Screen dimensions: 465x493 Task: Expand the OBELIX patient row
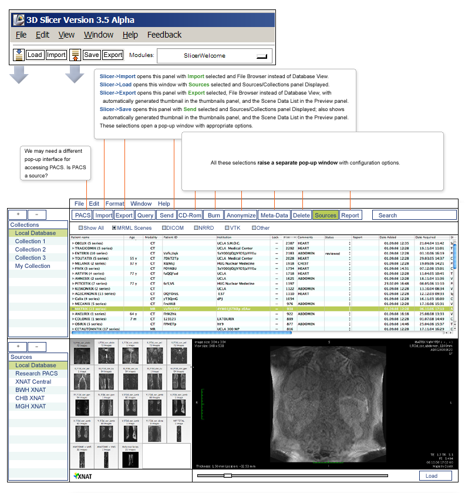pyautogui.click(x=73, y=243)
